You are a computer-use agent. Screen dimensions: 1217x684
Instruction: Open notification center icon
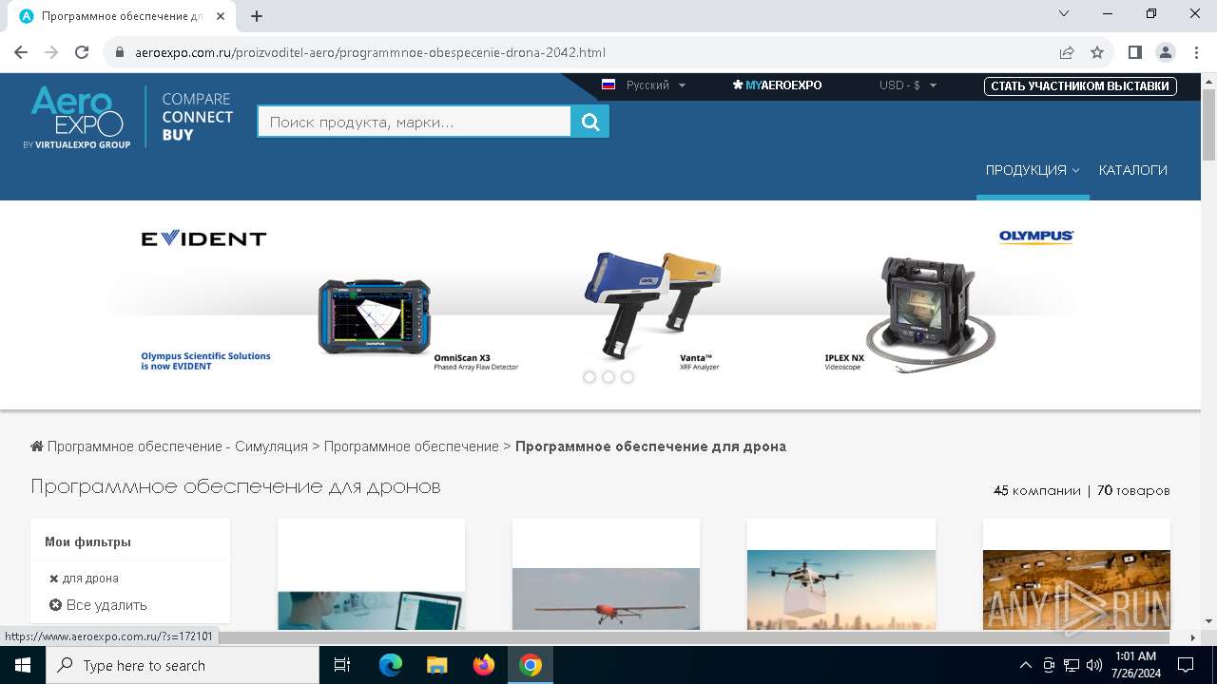click(1186, 665)
